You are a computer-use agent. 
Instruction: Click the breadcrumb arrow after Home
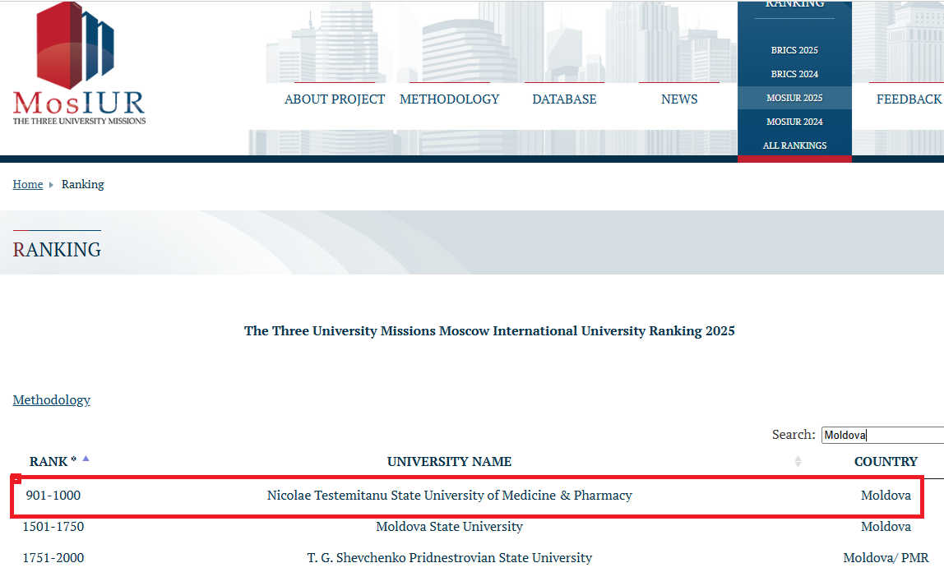[x=51, y=185]
